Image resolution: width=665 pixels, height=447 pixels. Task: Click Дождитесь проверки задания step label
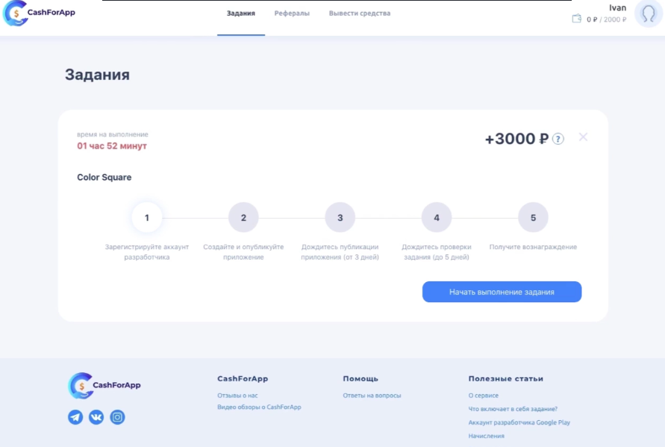[x=437, y=252]
